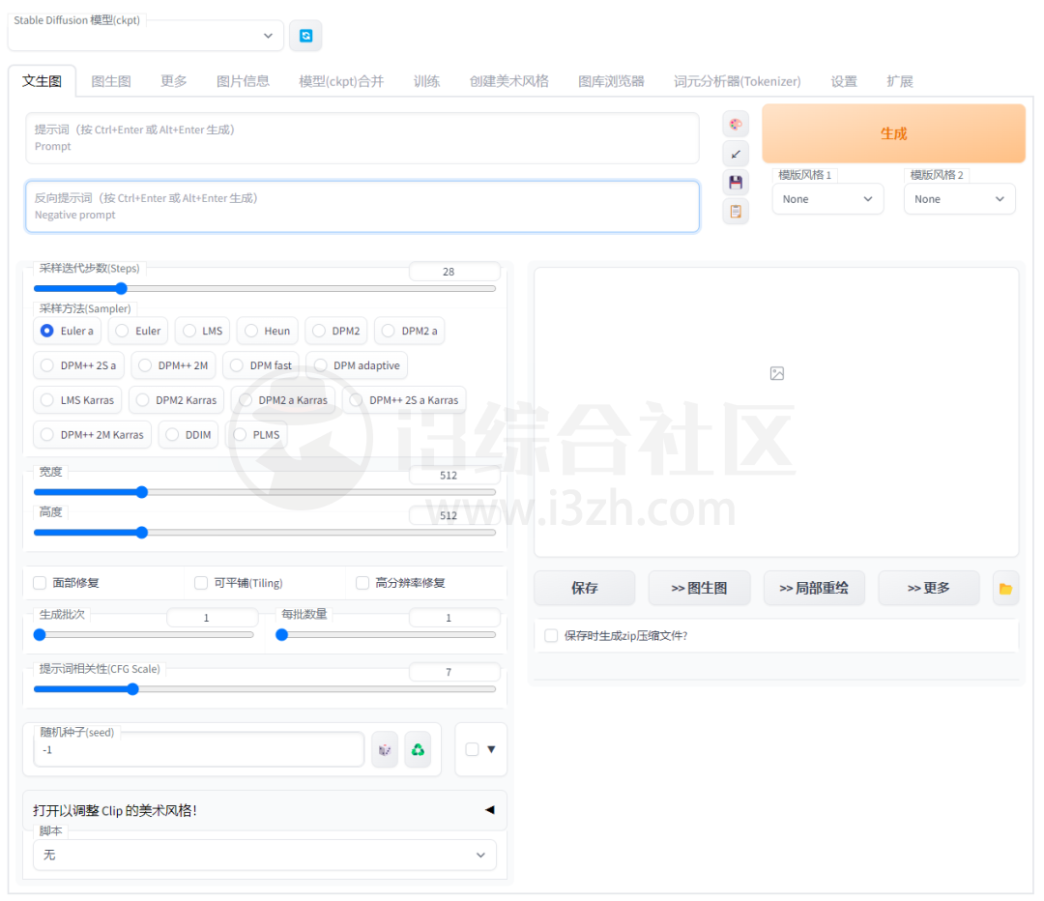The width and height of the screenshot is (1044, 901).
Task: Switch to the 图生图 tab
Action: pos(111,81)
